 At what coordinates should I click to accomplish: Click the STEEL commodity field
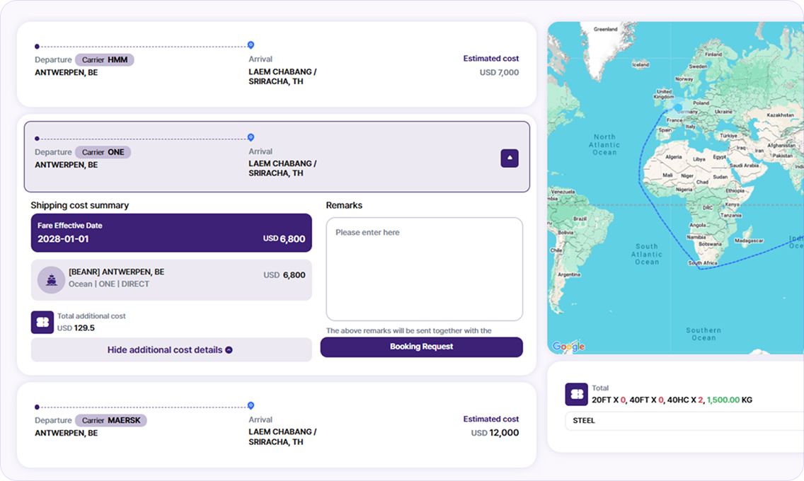[684, 421]
